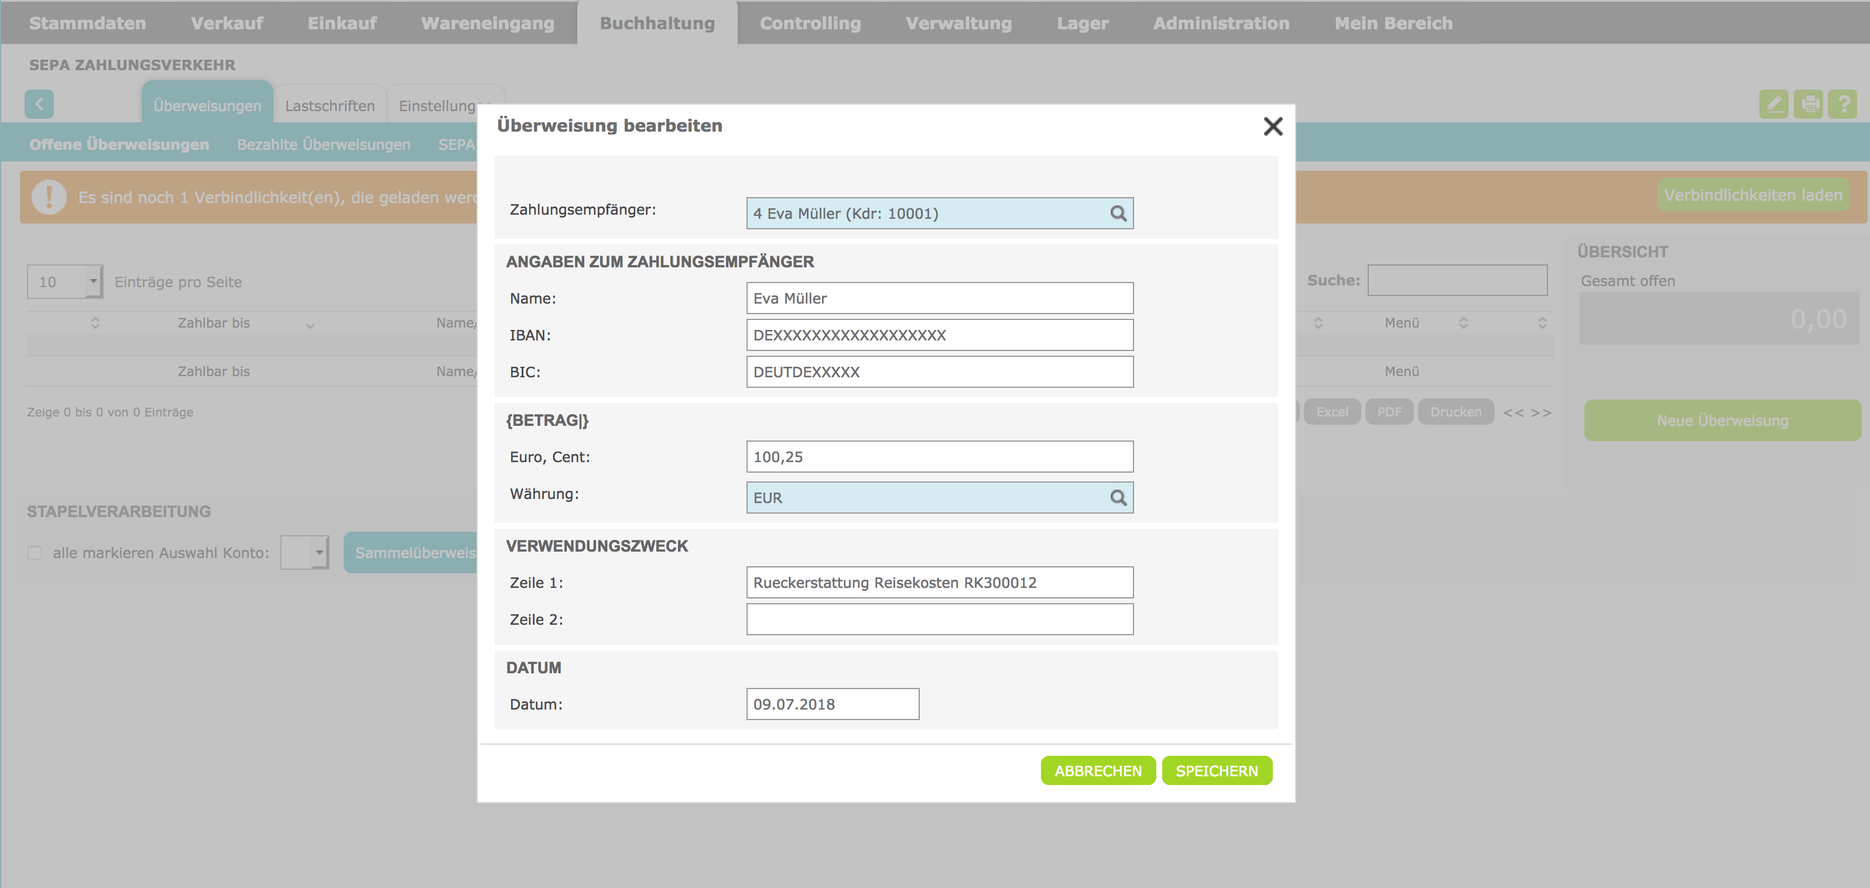Click the Zeile 2 input field
The height and width of the screenshot is (888, 1870).
[x=939, y=619]
